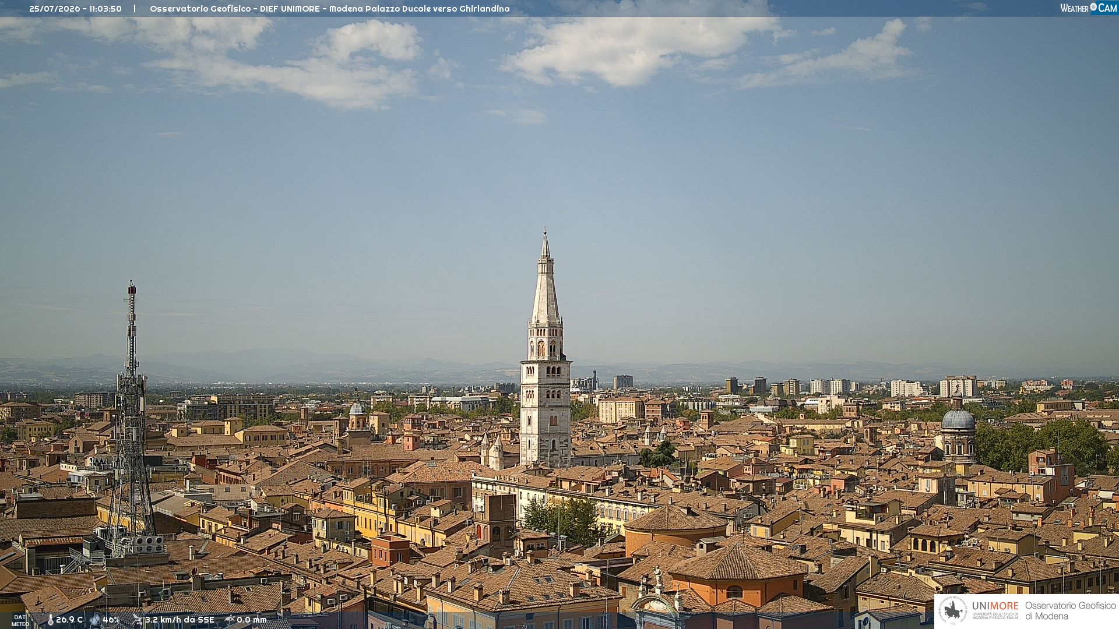This screenshot has height=629, width=1119.
Task: Click the "Osservatorio Geofisico - DIEF UNIMORE" title text
Action: 236,9
